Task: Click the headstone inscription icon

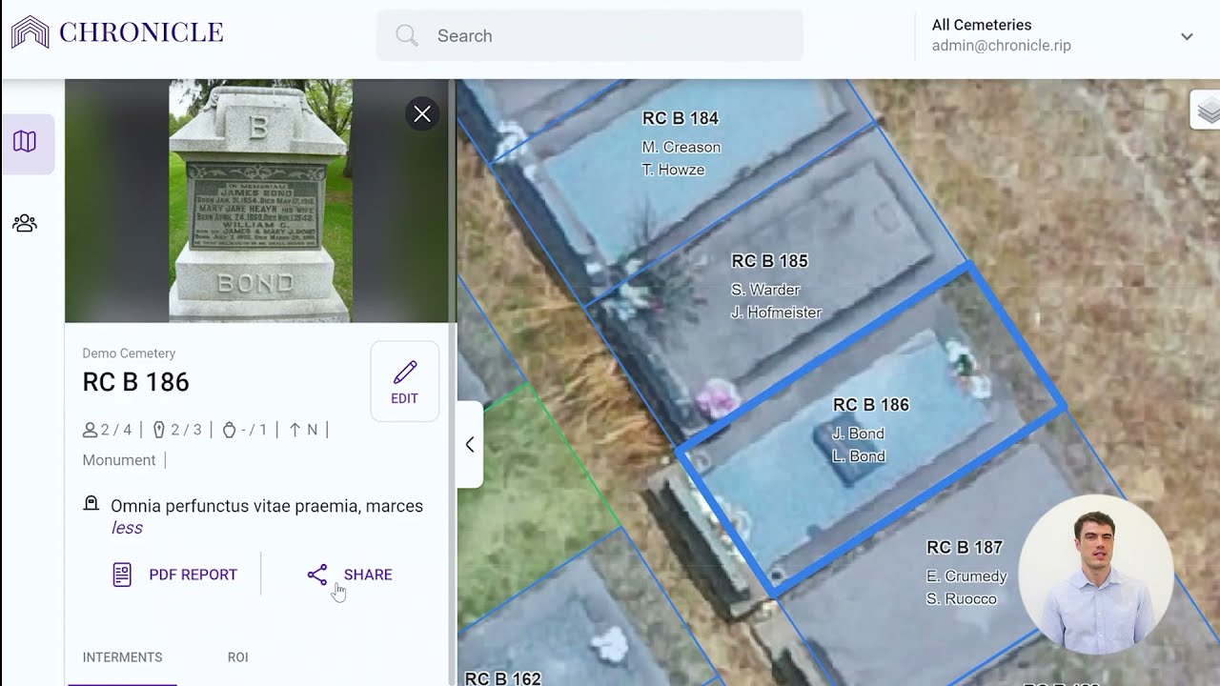Action: pyautogui.click(x=91, y=503)
